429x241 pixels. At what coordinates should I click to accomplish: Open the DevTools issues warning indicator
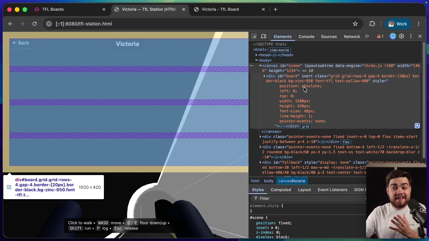tap(380, 36)
